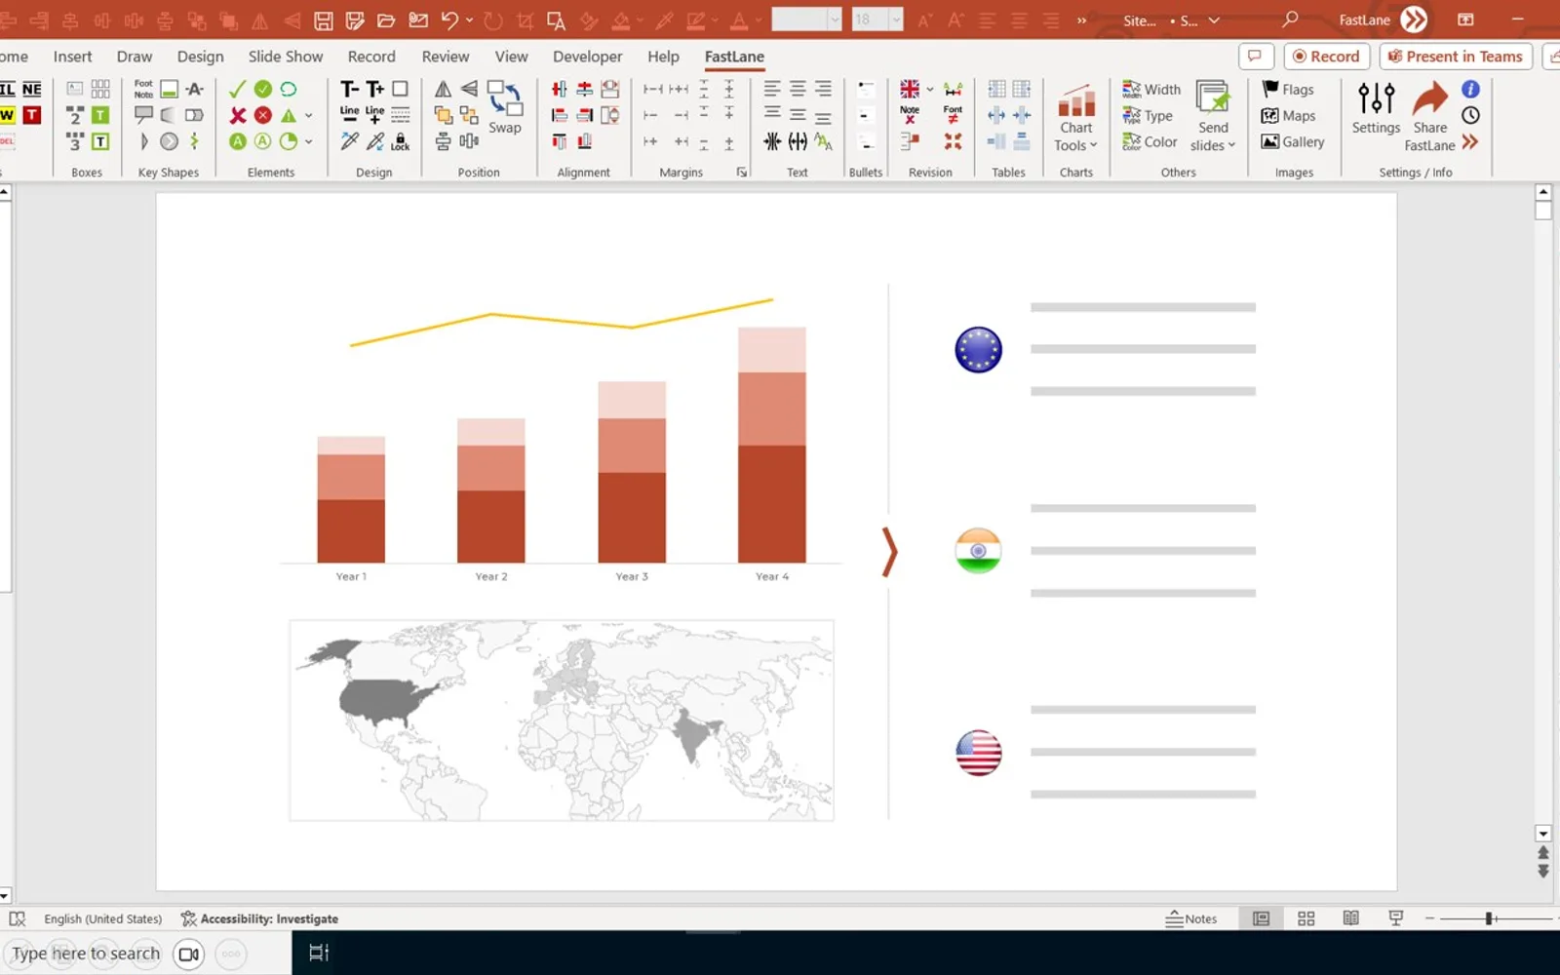Click the Task View taskbar icon
This screenshot has width=1560, height=975.
(x=319, y=953)
